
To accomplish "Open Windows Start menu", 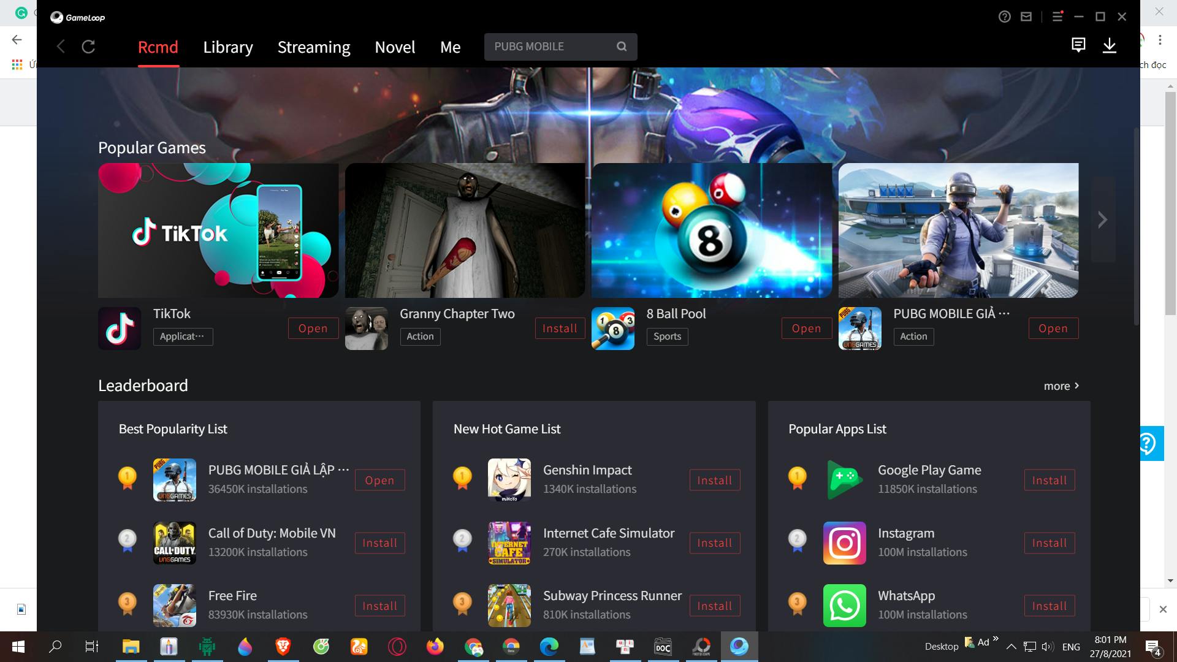I will tap(18, 646).
